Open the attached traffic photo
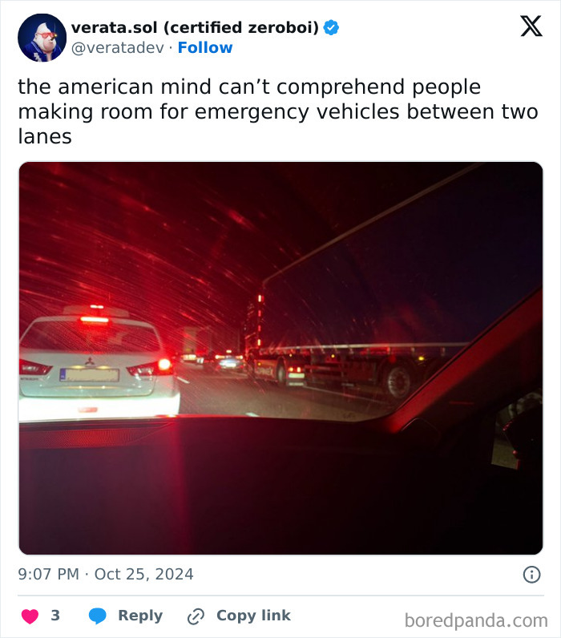Screen dimensions: 561x638 [x=280, y=358]
